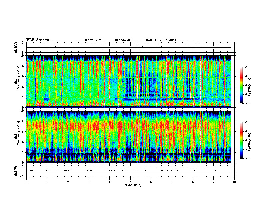Click the ch.1 spectrogram "8" kHz tick label

[23, 66]
